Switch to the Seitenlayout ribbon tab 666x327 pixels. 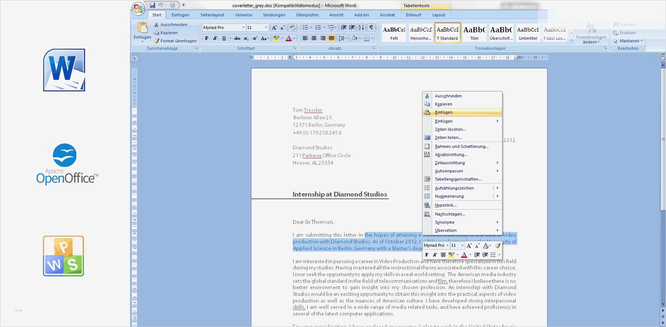click(x=212, y=15)
